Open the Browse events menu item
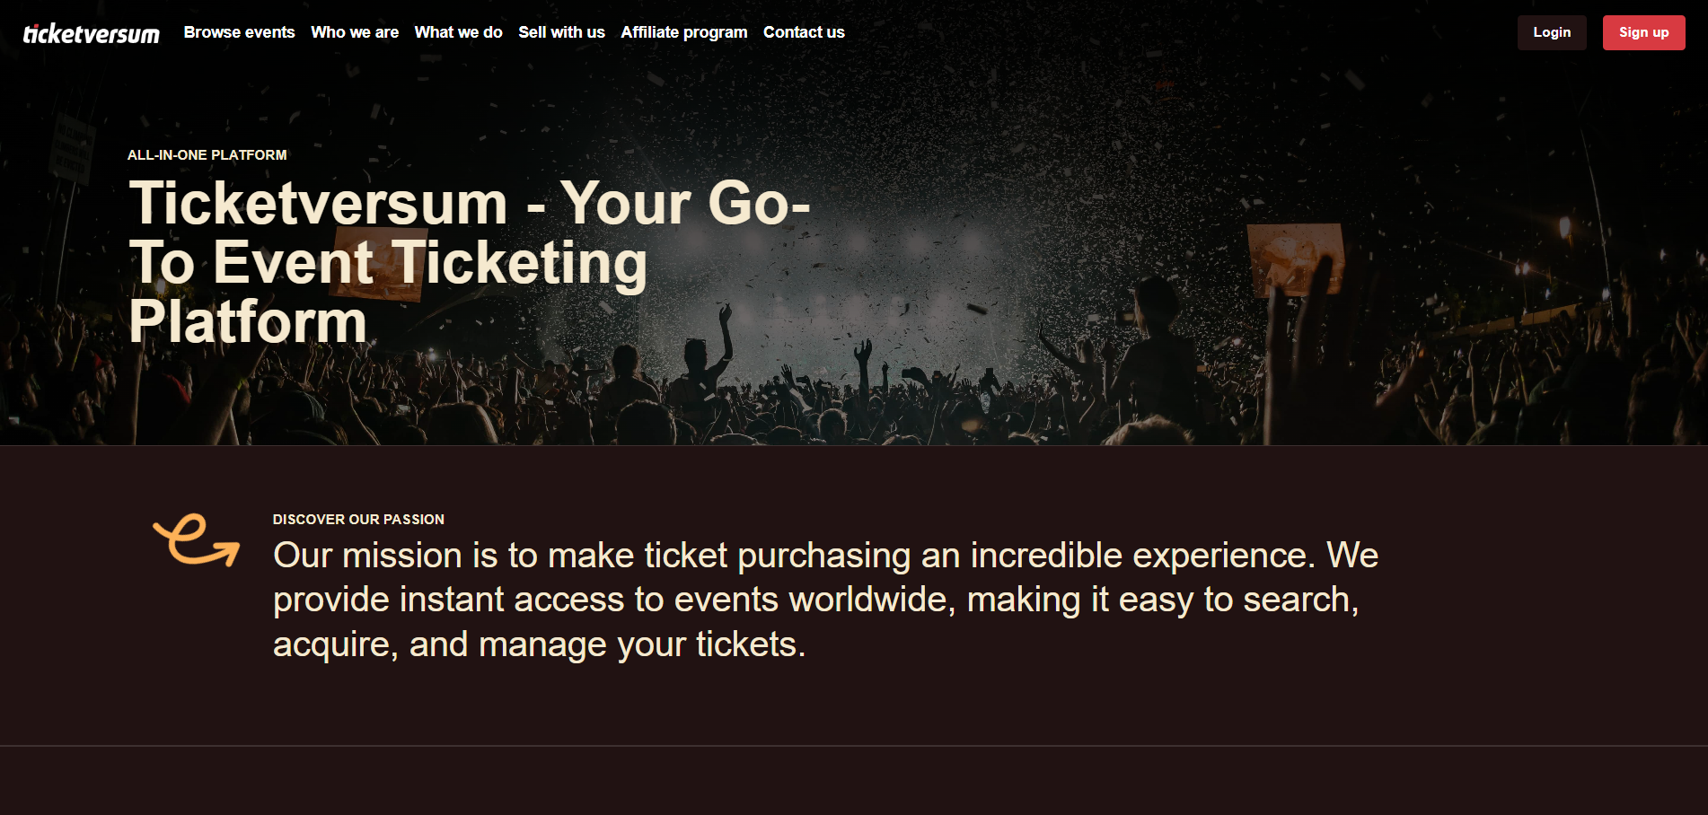 tap(239, 32)
